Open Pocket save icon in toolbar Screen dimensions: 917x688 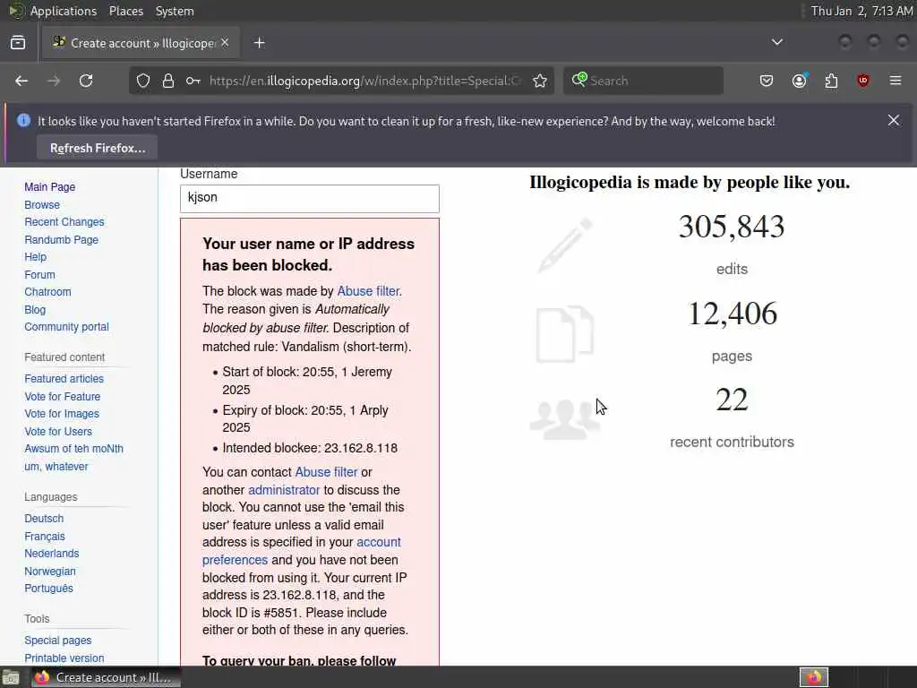[767, 81]
